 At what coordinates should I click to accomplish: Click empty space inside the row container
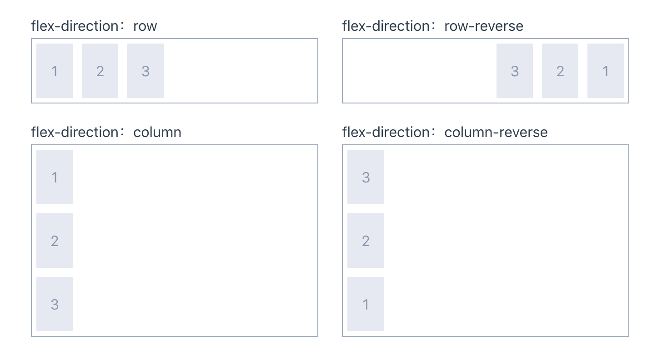tap(241, 71)
